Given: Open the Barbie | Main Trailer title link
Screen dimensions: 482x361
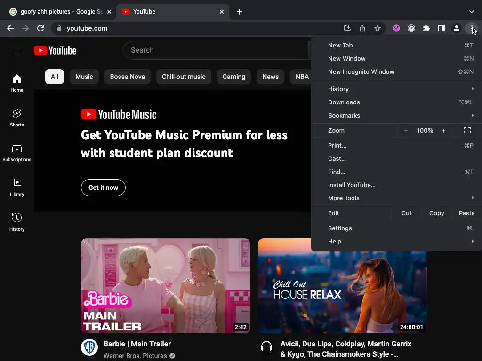Looking at the screenshot, I should pyautogui.click(x=137, y=344).
